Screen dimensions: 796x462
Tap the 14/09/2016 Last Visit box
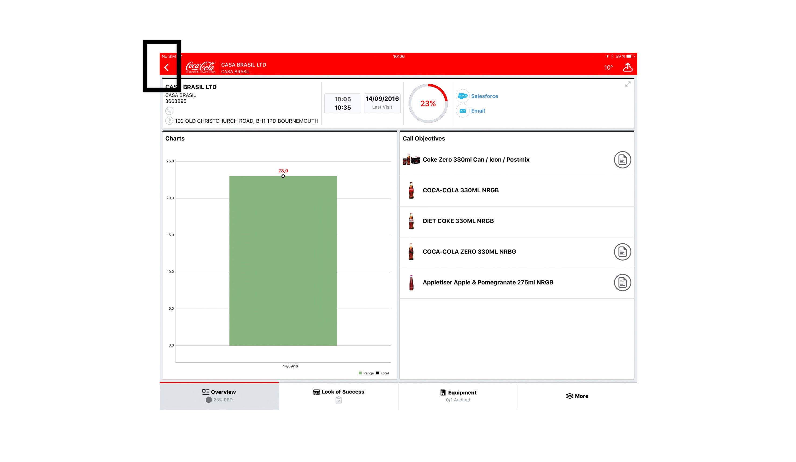tap(382, 103)
